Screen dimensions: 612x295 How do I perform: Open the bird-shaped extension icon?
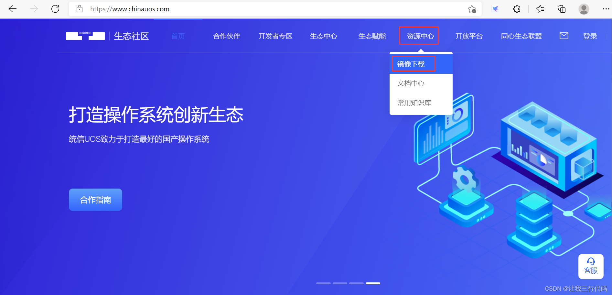click(496, 9)
